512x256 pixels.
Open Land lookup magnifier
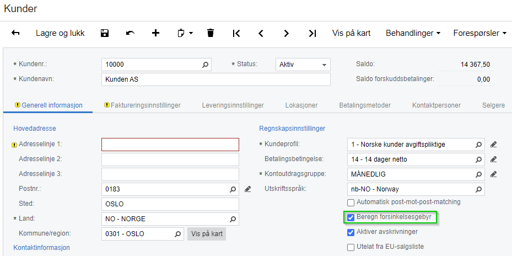coord(233,219)
